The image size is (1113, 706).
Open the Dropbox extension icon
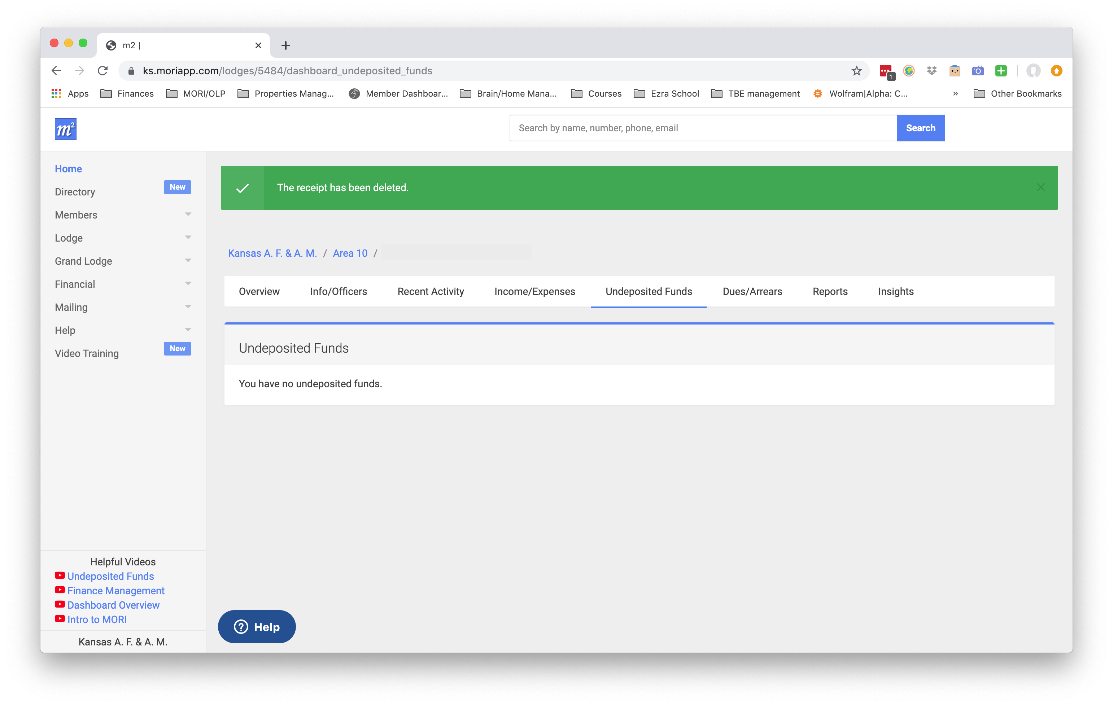click(x=931, y=71)
